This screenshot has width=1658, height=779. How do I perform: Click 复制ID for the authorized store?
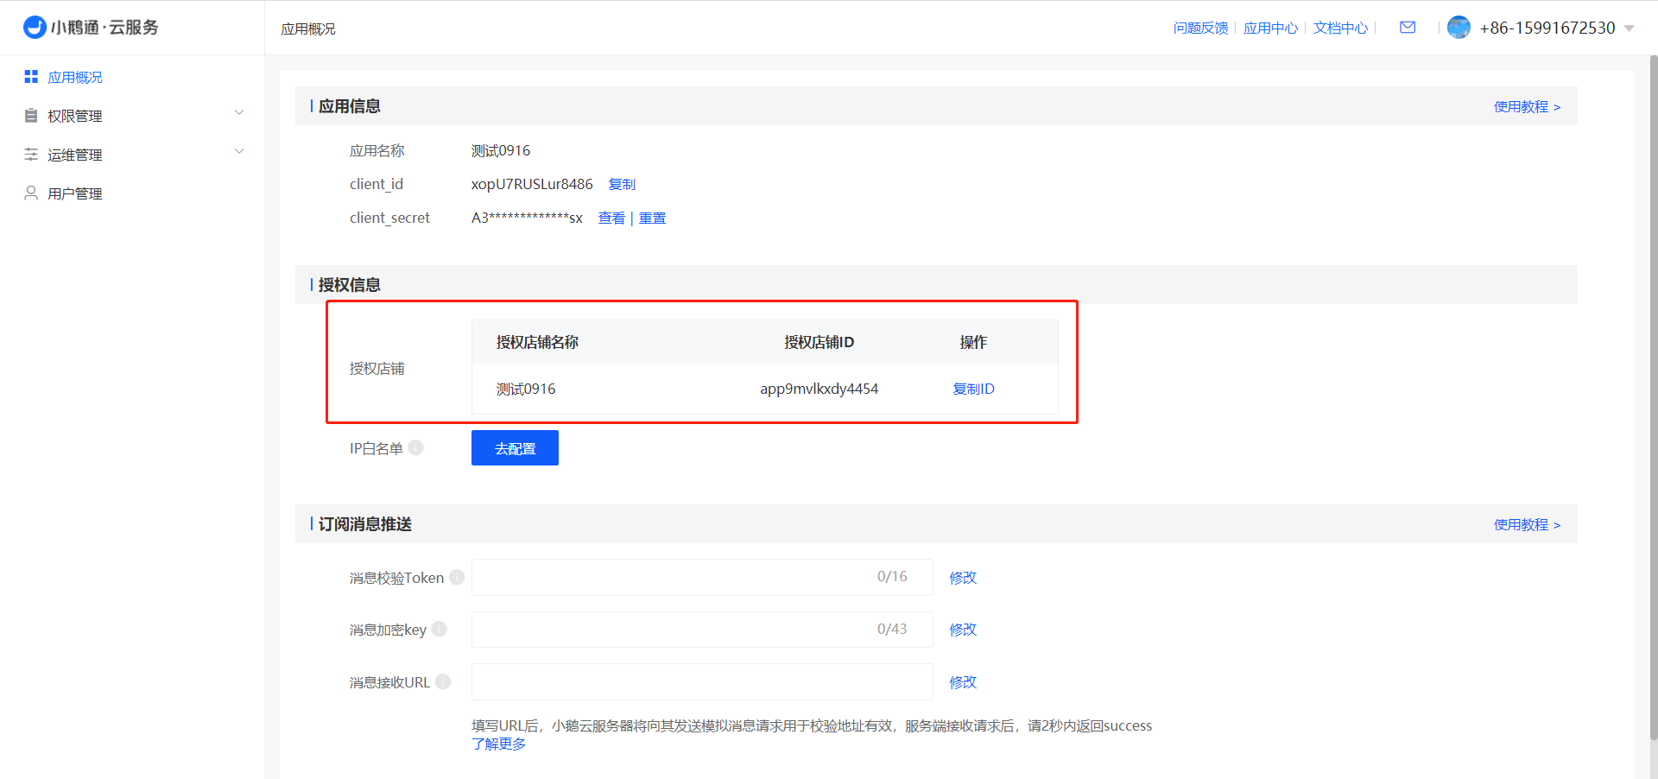coord(973,389)
